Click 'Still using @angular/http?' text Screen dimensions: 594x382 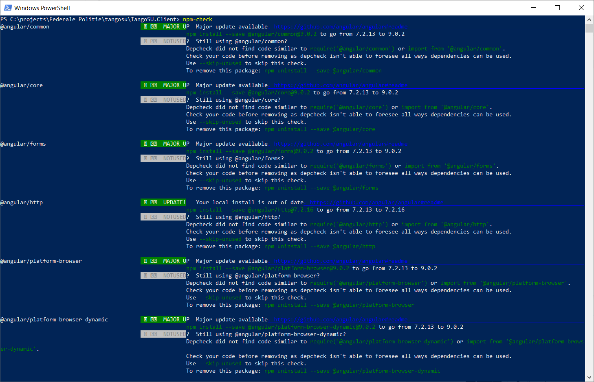tap(238, 217)
